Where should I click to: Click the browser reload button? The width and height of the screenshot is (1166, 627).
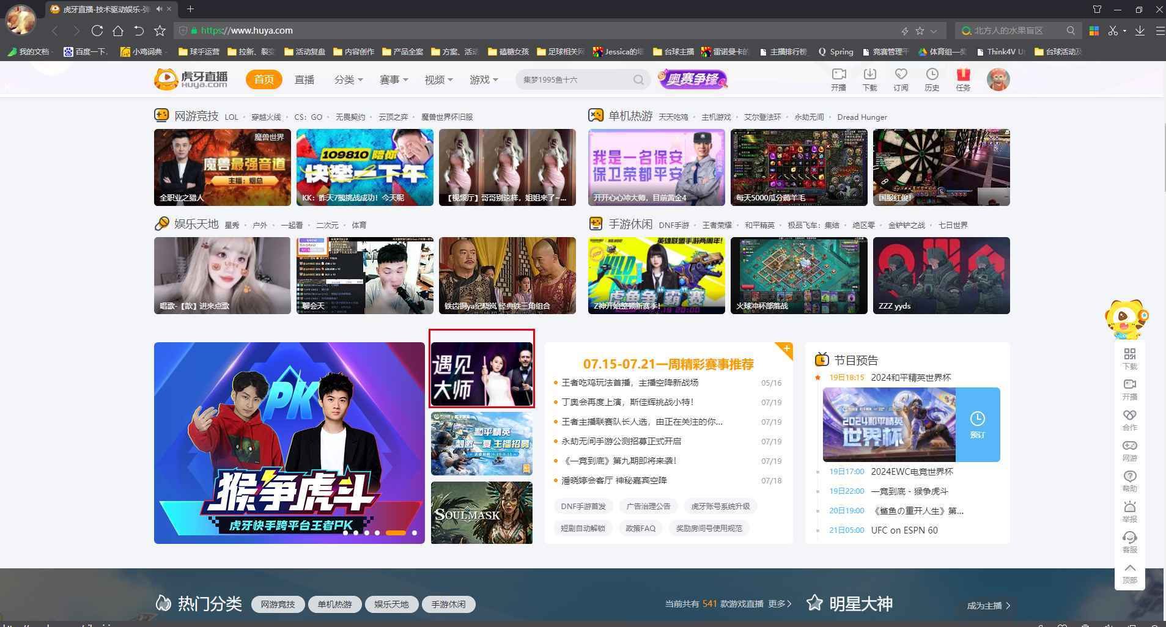[97, 31]
